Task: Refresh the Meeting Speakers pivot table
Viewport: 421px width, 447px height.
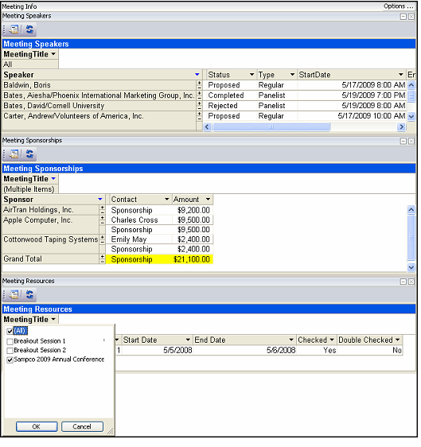Action: [x=29, y=29]
